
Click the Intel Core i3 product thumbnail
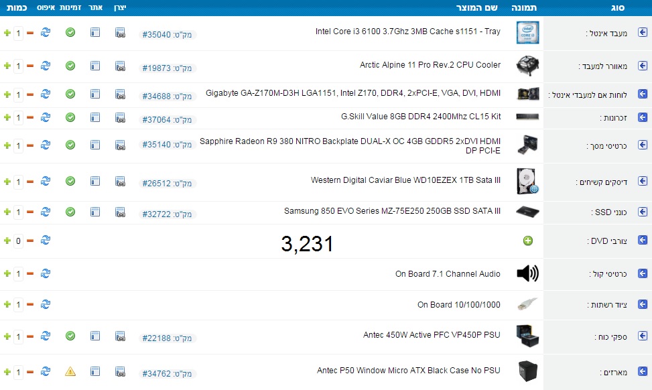527,32
